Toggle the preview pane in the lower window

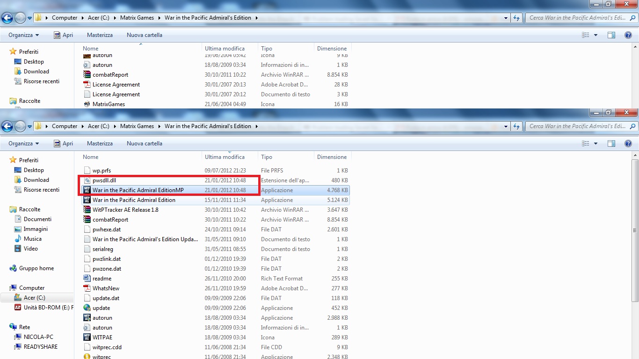pyautogui.click(x=611, y=144)
